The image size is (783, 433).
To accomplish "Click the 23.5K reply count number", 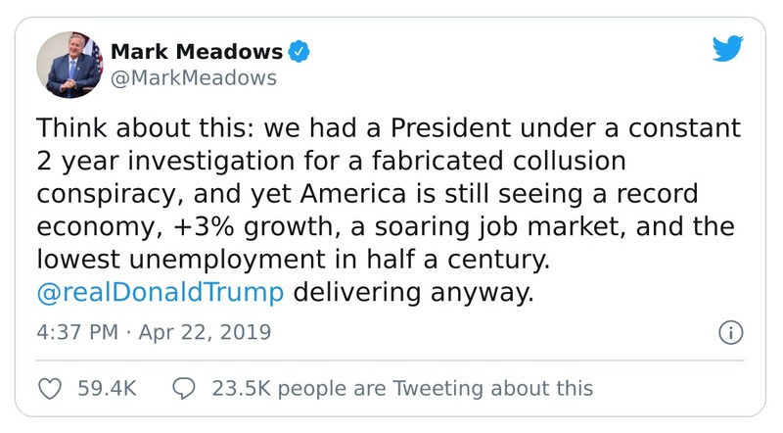I will tap(241, 389).
